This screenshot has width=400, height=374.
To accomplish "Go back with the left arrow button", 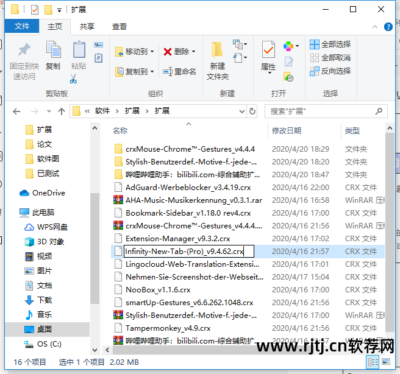I will coord(16,111).
